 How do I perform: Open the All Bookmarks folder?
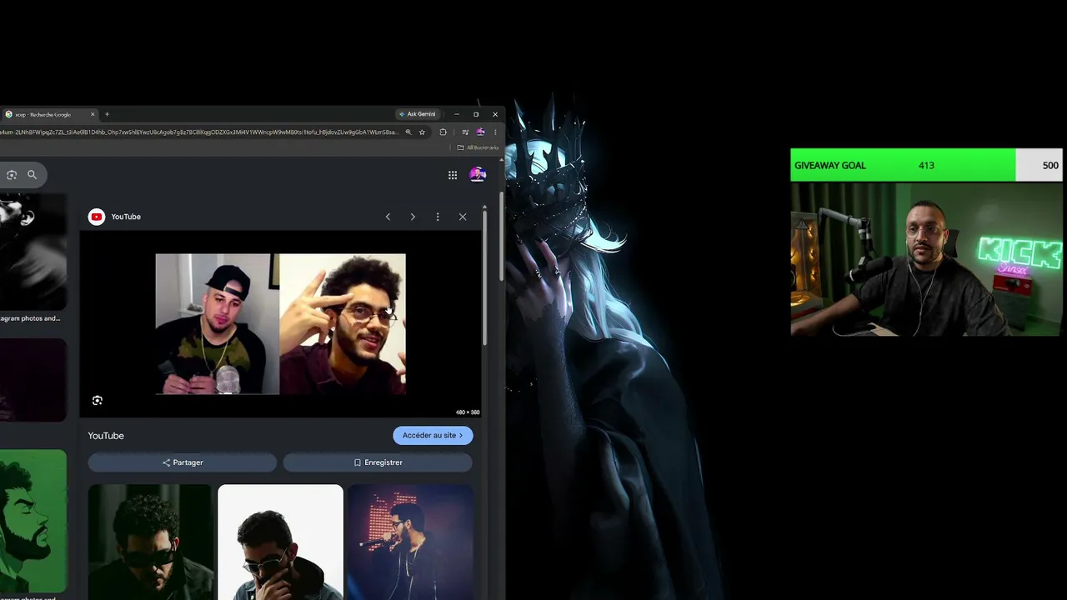[478, 147]
